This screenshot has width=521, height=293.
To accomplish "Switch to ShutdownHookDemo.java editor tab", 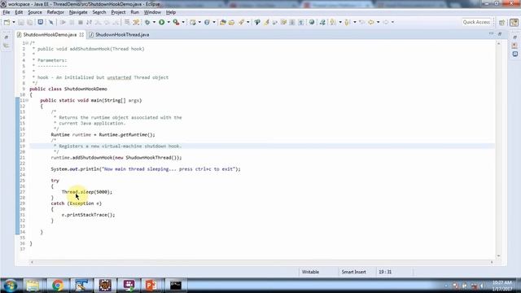I will coord(50,34).
